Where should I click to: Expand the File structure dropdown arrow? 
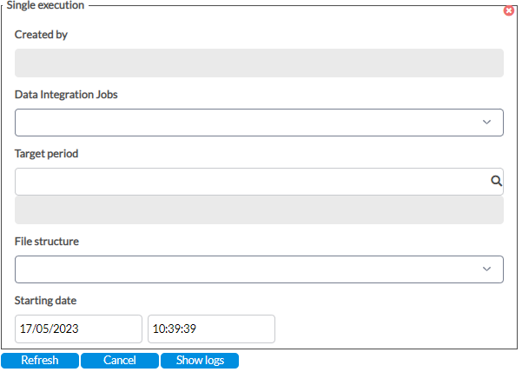click(486, 269)
